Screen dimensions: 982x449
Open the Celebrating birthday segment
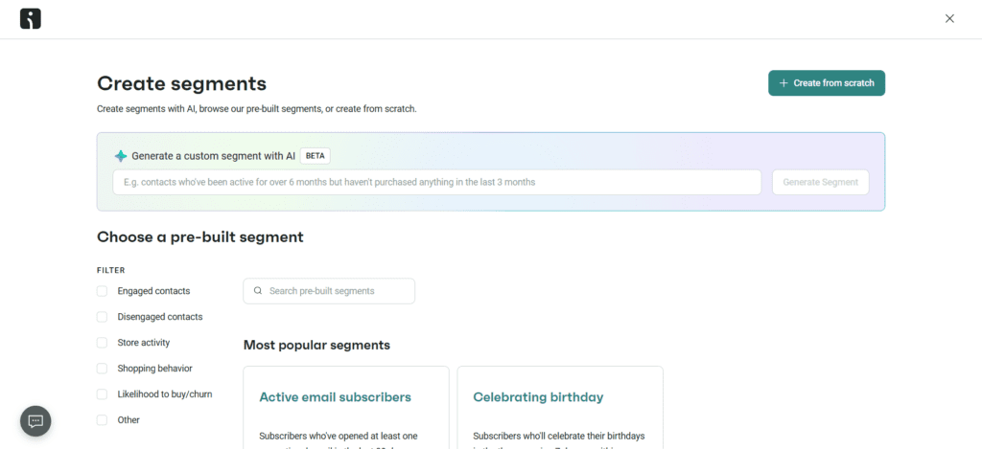tap(538, 397)
